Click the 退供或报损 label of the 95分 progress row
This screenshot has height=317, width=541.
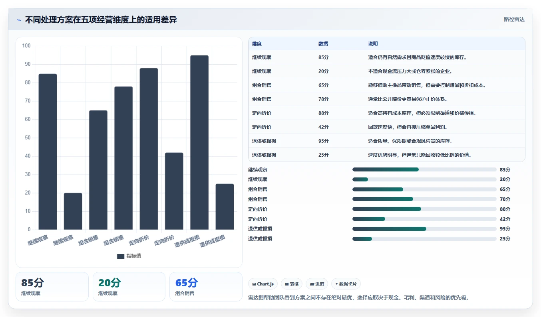(x=260, y=229)
